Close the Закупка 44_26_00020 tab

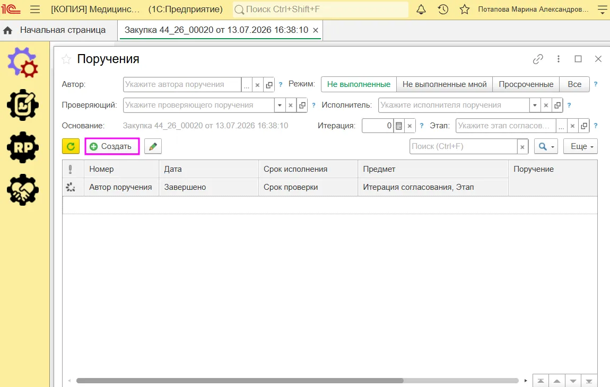click(x=316, y=30)
